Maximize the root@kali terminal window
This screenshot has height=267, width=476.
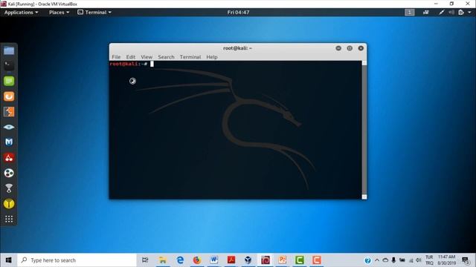pyautogui.click(x=350, y=48)
